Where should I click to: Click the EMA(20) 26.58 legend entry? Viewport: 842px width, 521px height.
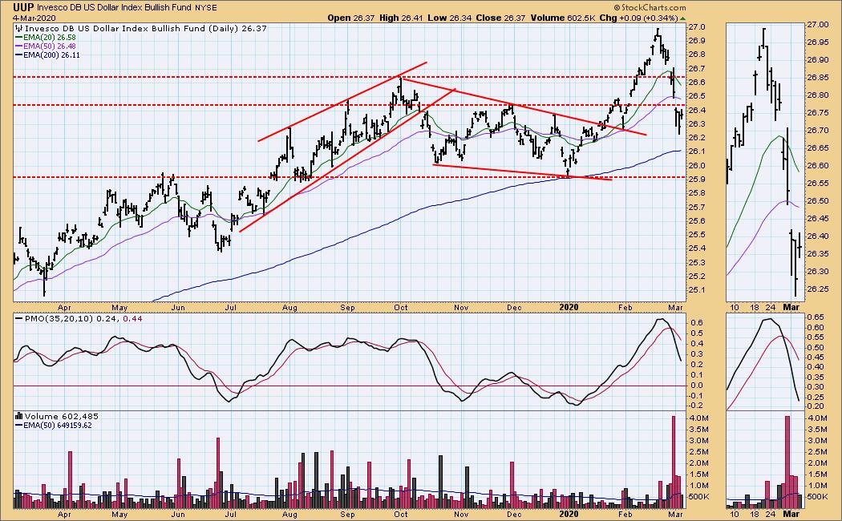click(x=49, y=38)
